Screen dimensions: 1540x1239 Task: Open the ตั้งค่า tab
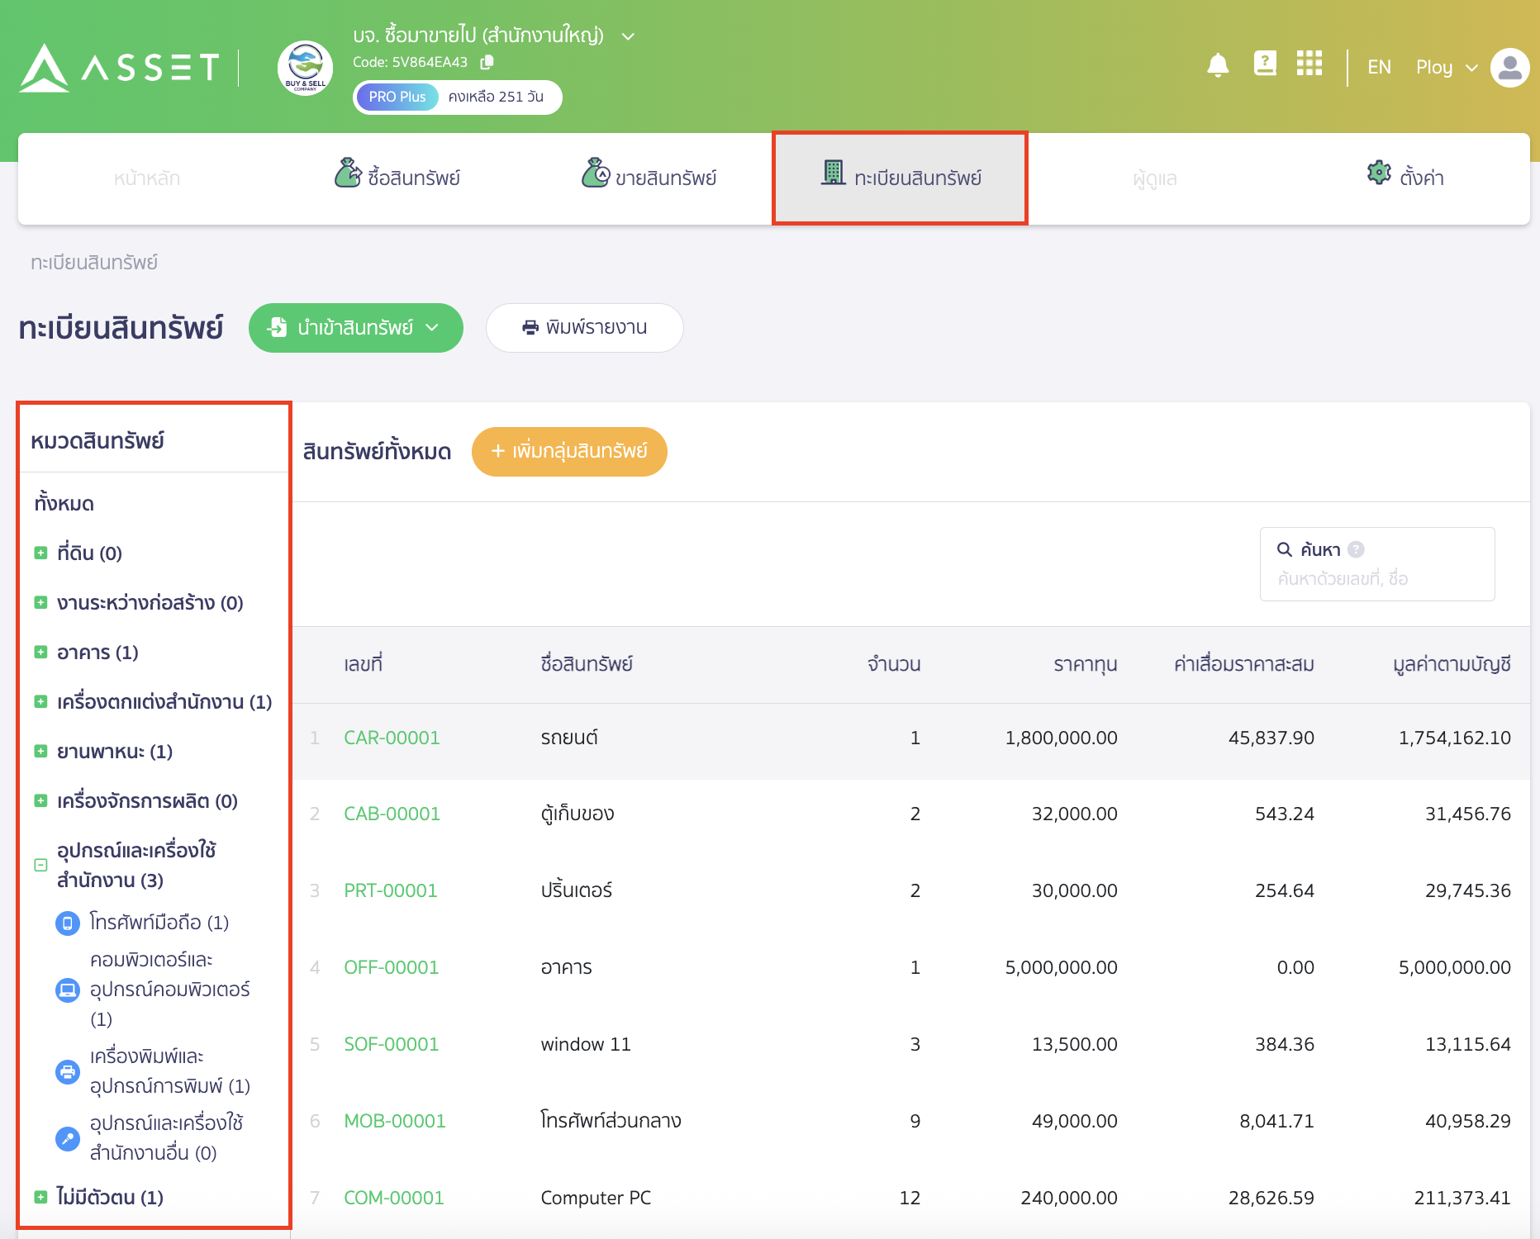(x=1407, y=175)
